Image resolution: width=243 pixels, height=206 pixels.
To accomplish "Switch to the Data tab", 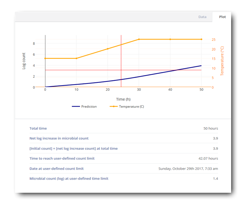I will coord(202,17).
